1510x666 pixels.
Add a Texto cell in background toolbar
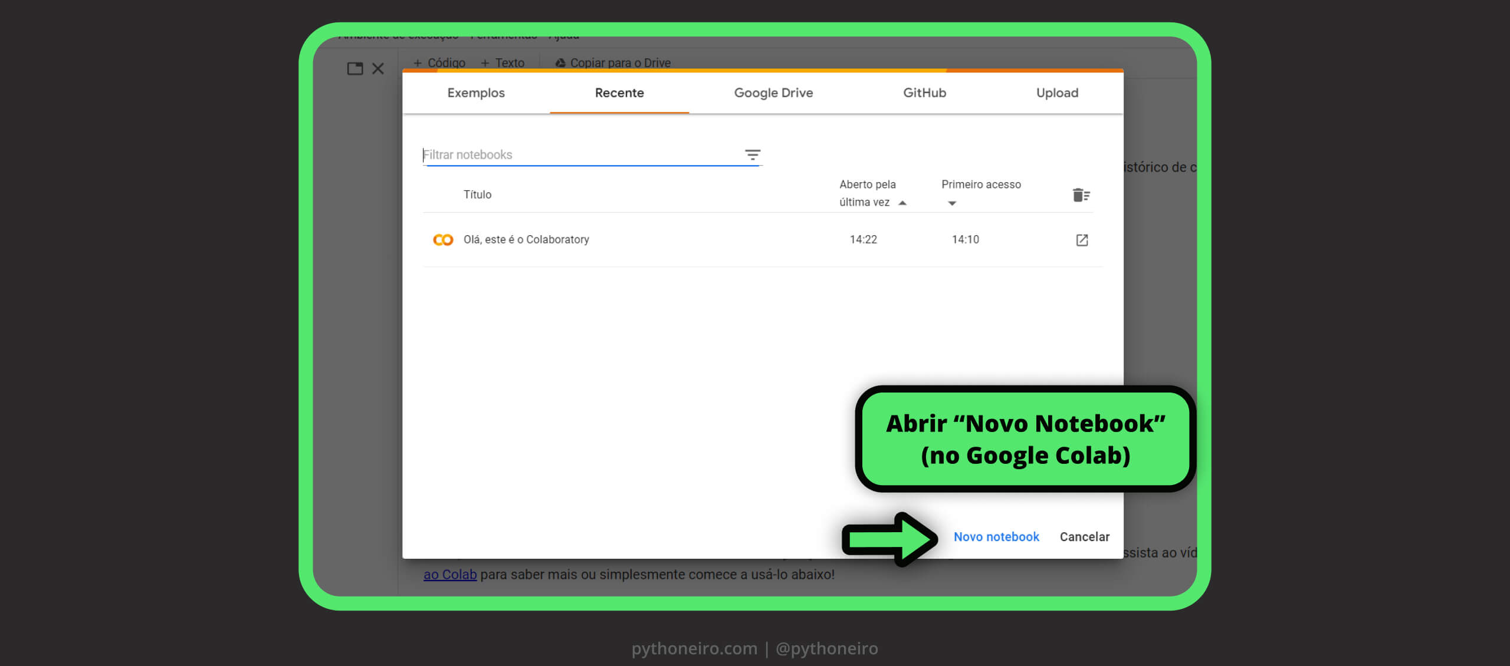pos(503,62)
